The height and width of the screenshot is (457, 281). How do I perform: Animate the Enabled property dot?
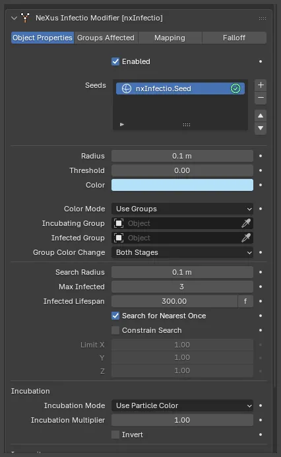click(261, 61)
